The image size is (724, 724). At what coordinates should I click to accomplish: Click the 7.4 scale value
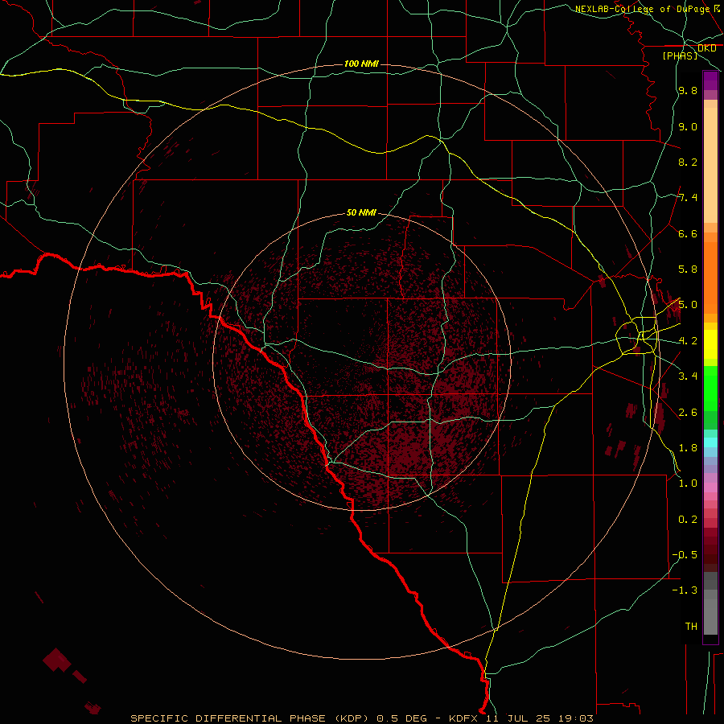pyautogui.click(x=688, y=198)
